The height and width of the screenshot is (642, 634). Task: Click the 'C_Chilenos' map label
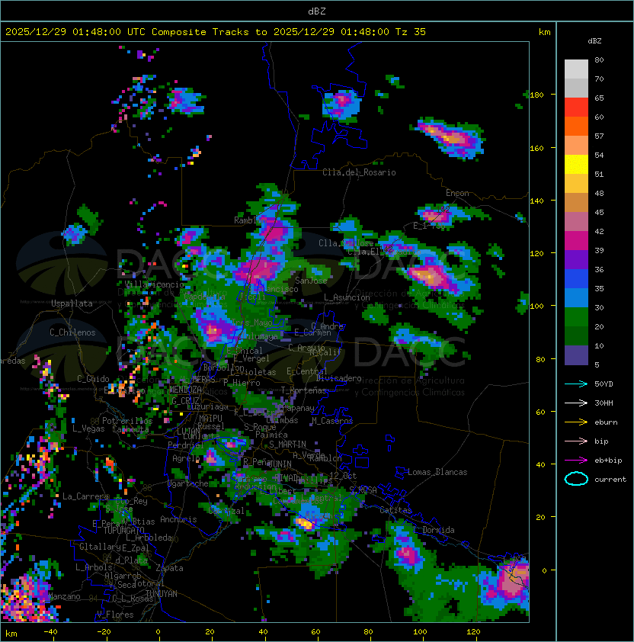[x=72, y=332]
